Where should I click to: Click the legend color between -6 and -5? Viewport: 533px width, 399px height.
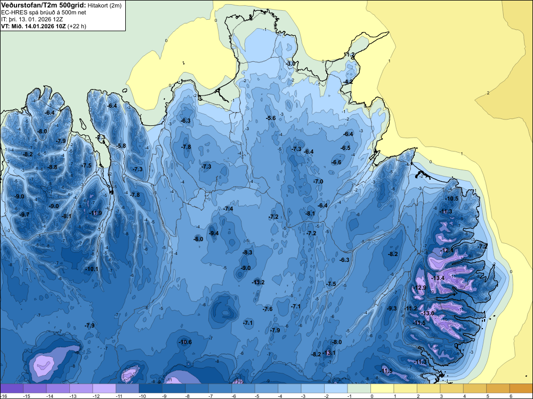tap(243, 388)
